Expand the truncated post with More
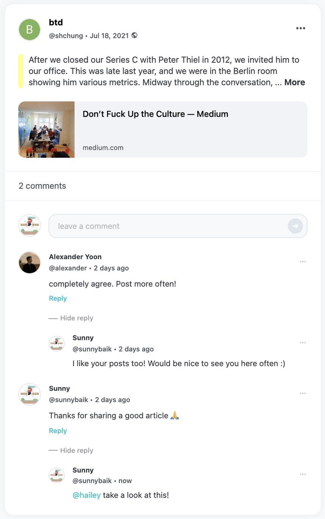 (x=295, y=82)
